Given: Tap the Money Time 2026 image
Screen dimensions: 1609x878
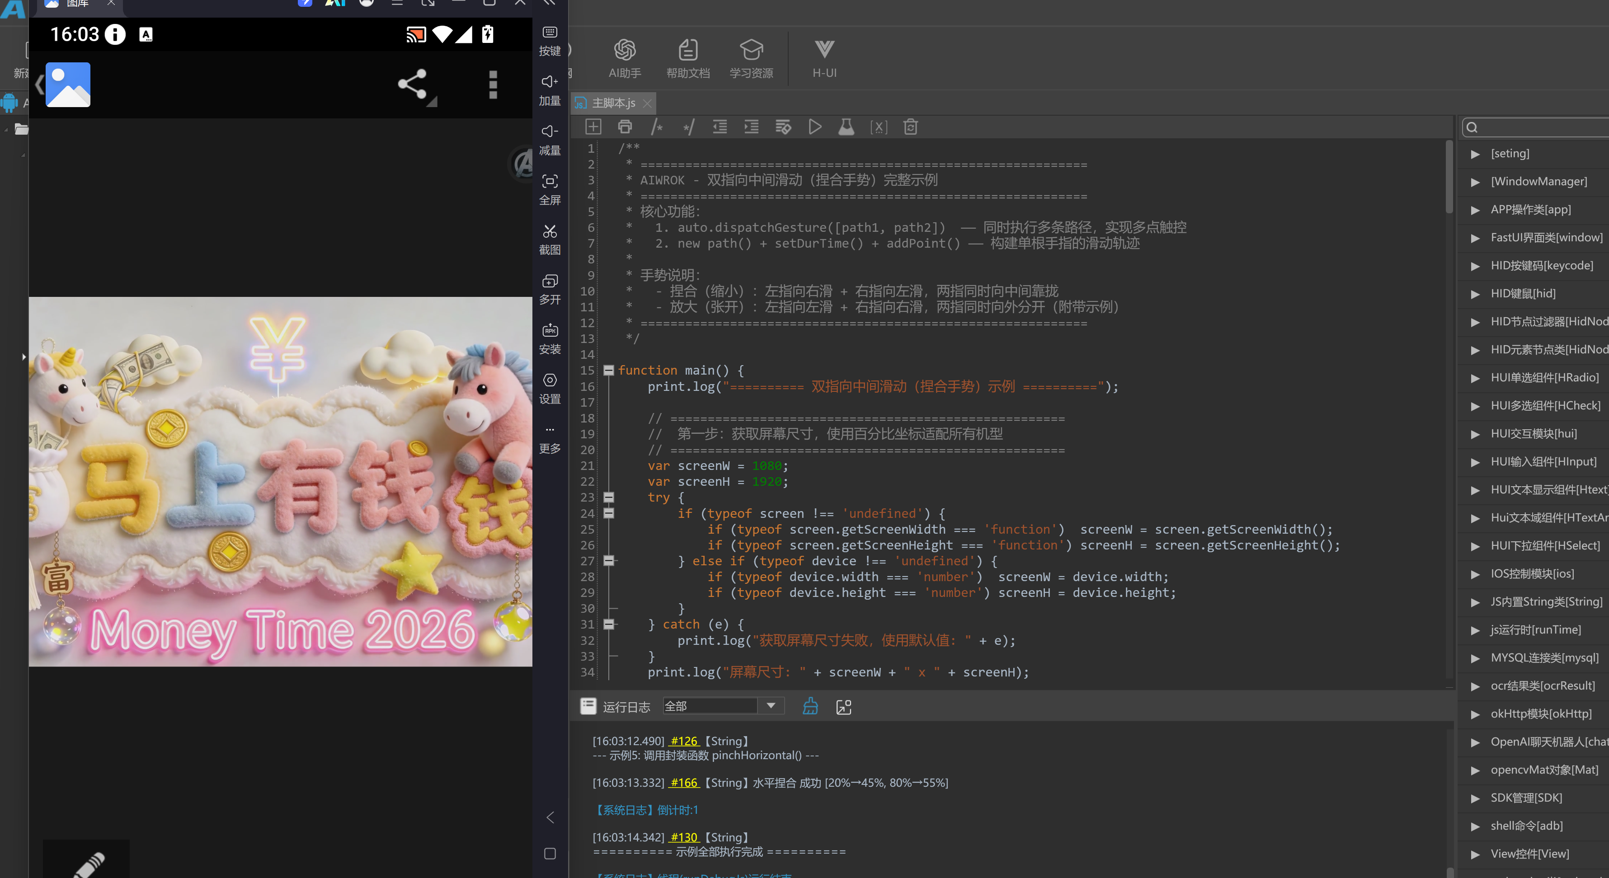Looking at the screenshot, I should tap(281, 481).
